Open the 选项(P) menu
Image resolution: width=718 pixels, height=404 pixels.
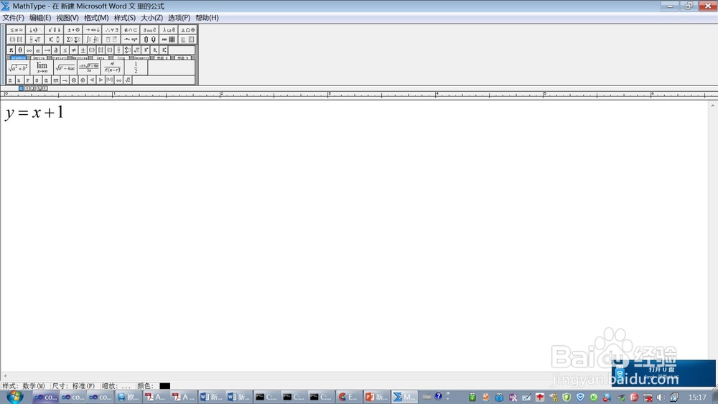tap(179, 18)
